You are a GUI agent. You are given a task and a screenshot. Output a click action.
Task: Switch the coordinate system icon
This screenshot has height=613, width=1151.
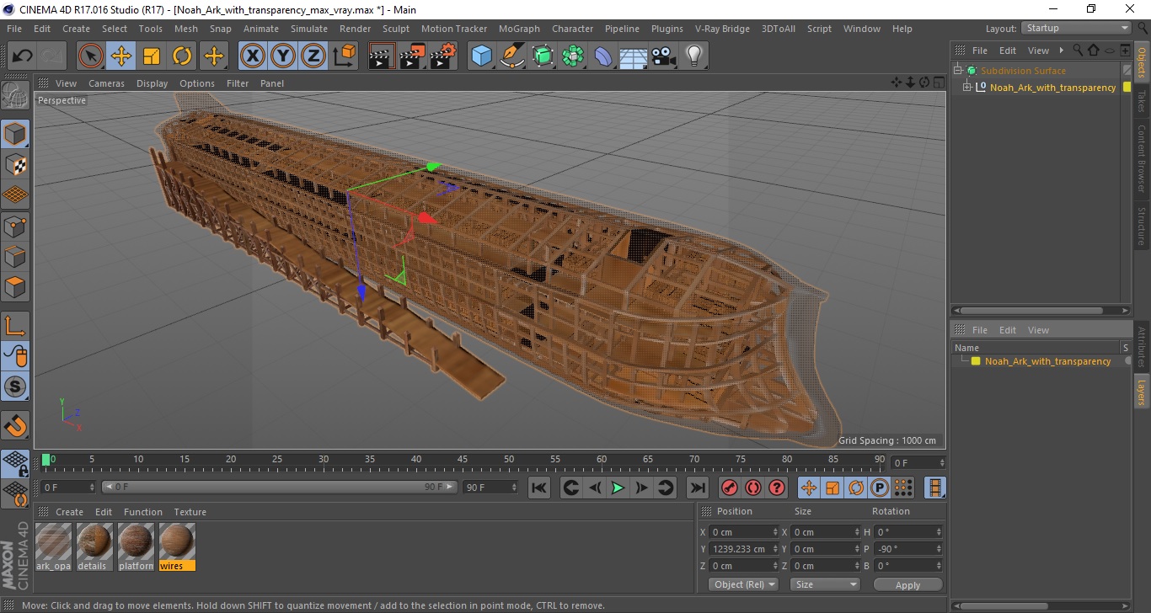344,56
